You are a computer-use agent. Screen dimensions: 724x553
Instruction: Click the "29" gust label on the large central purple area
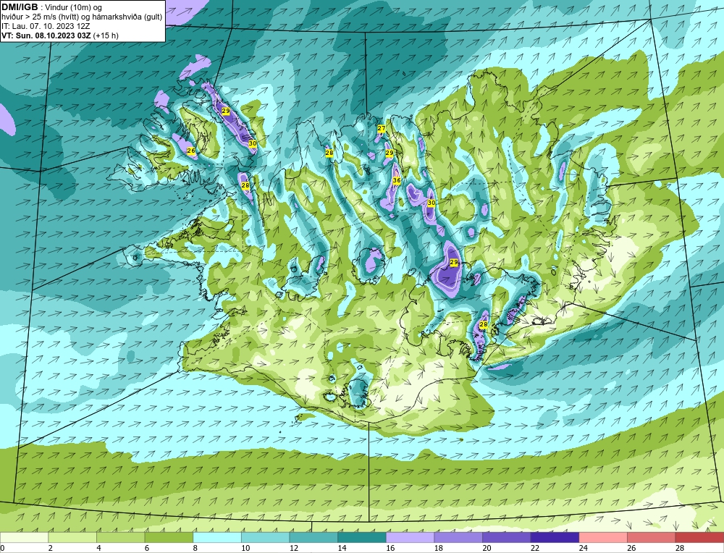tap(454, 262)
